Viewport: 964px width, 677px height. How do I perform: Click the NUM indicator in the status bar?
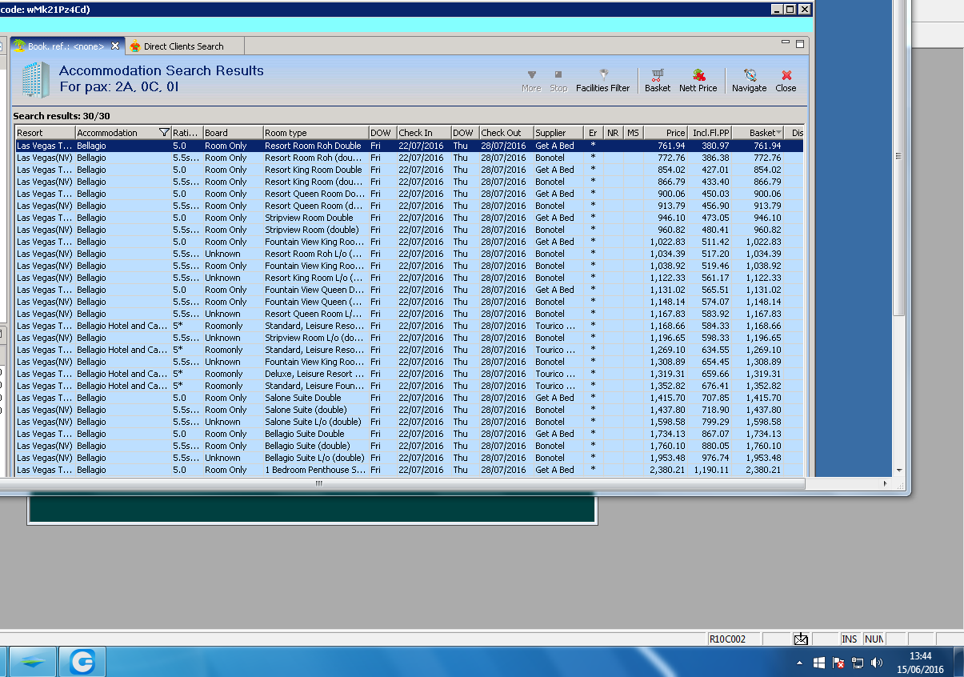tap(874, 639)
